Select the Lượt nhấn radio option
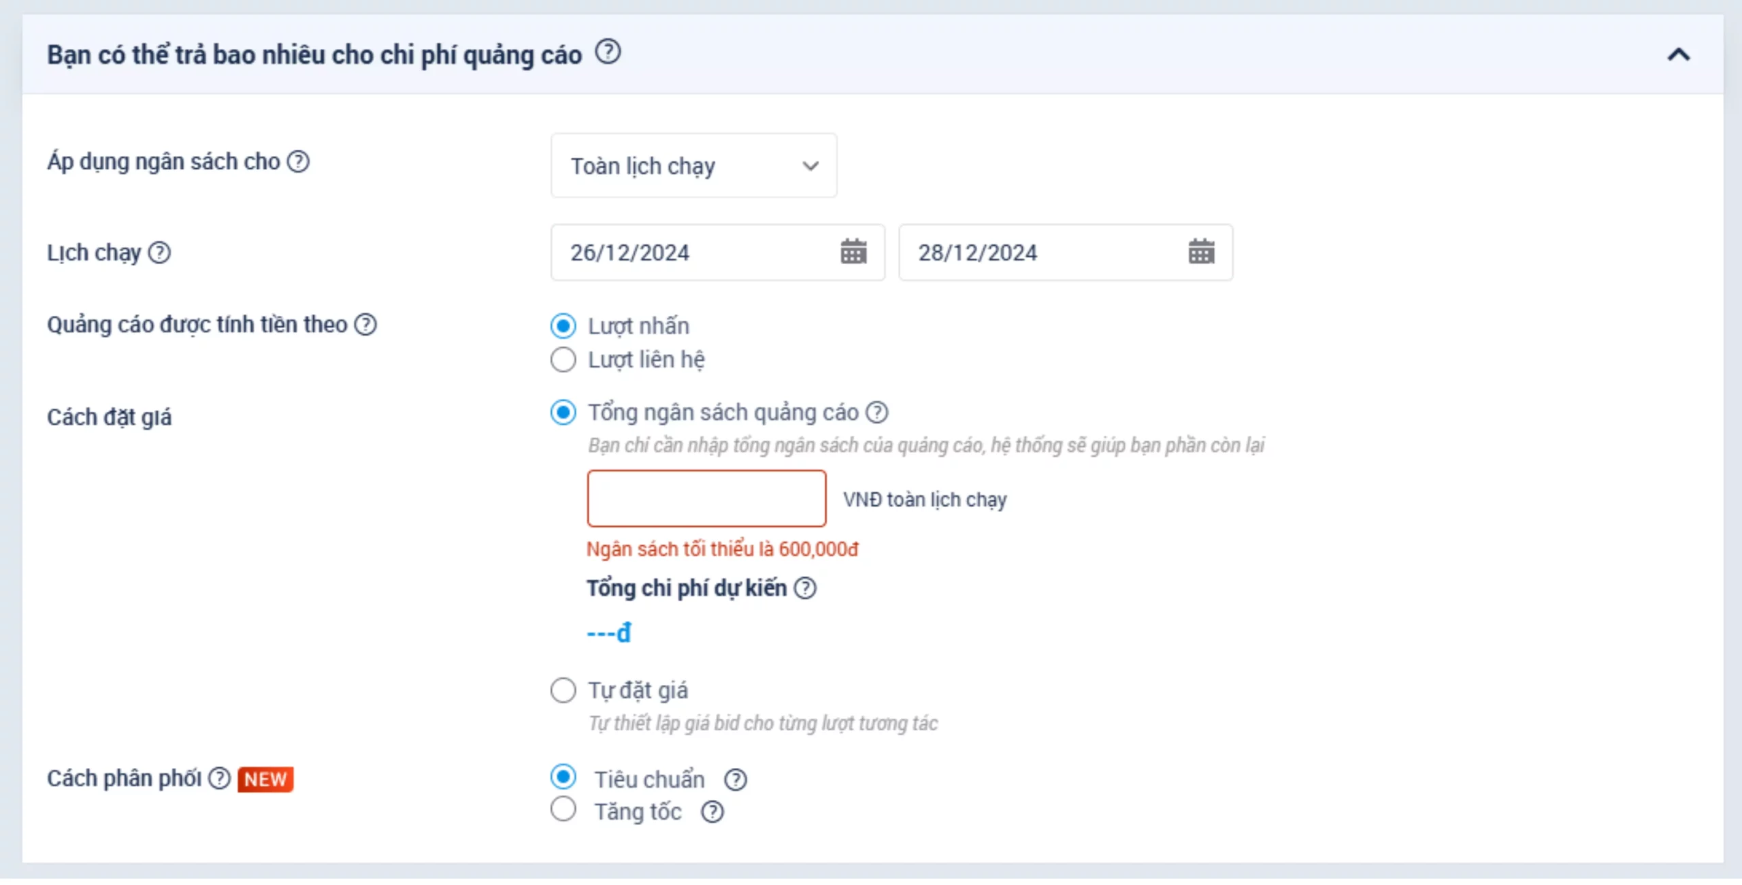Screen dimensions: 1742x885 563,326
